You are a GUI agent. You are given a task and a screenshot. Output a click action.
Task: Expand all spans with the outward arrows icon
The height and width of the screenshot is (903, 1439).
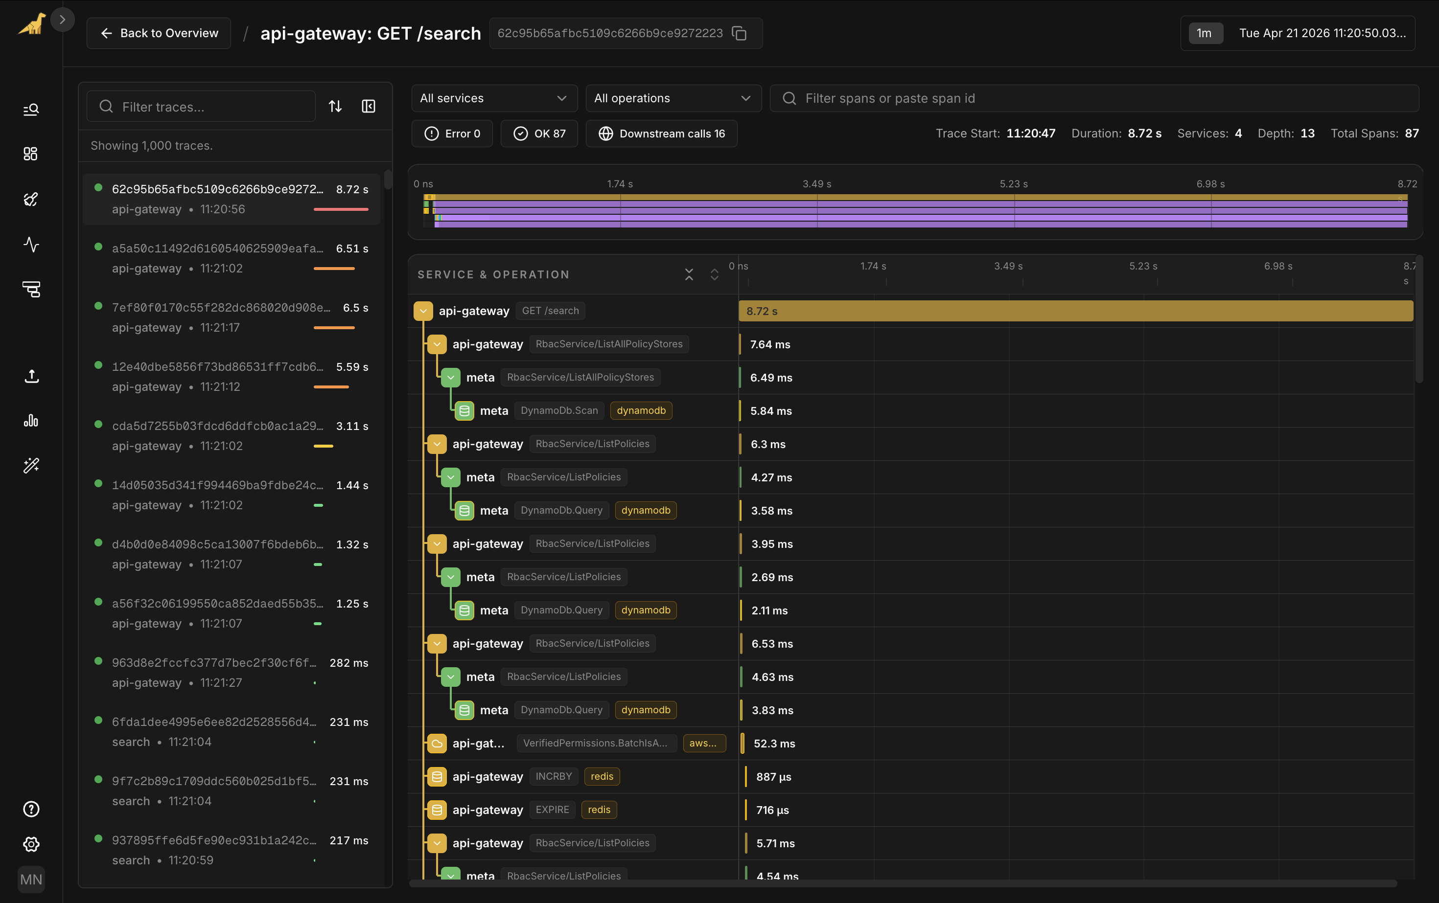coord(714,275)
